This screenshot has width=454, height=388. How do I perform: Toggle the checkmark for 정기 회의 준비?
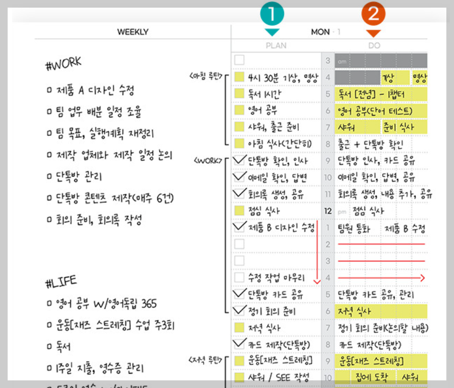pyautogui.click(x=239, y=310)
